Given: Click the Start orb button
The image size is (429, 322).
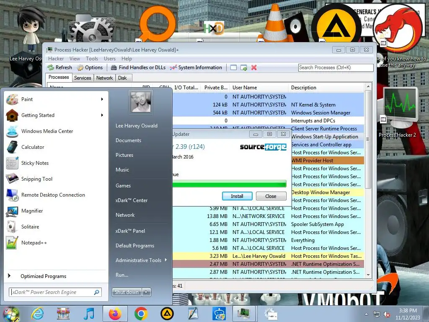Looking at the screenshot, I should pyautogui.click(x=11, y=314).
